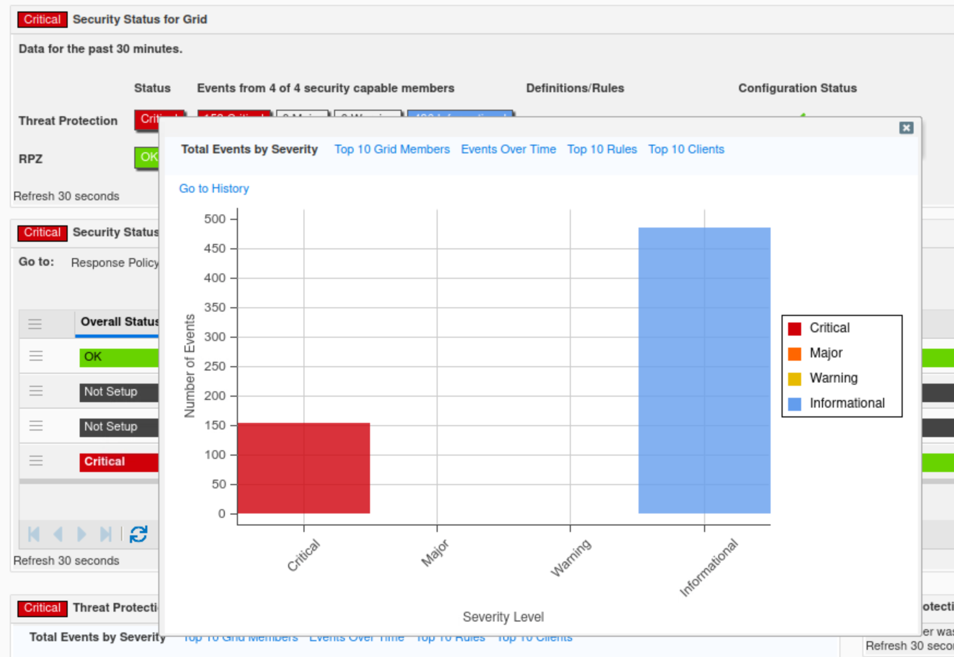This screenshot has height=657, width=954.
Task: Click the refresh icon in grid pager
Action: point(139,534)
